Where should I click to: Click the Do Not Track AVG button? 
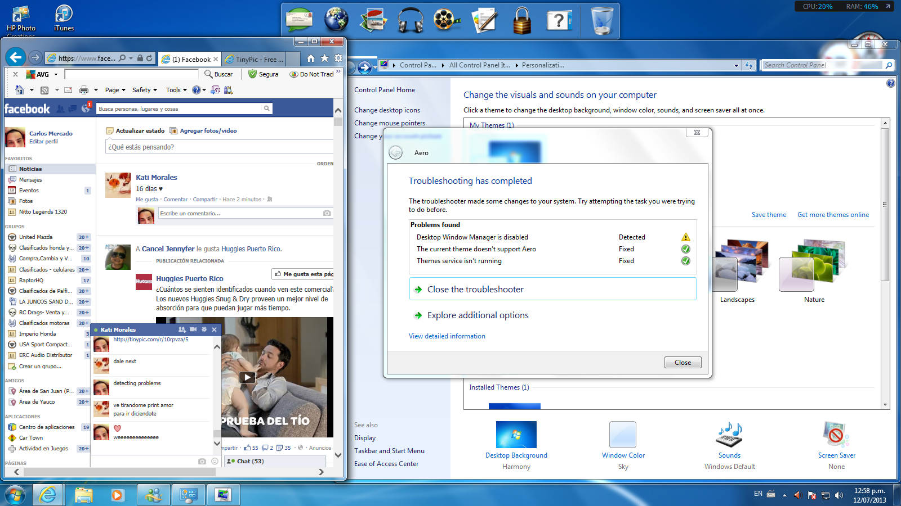tap(311, 74)
